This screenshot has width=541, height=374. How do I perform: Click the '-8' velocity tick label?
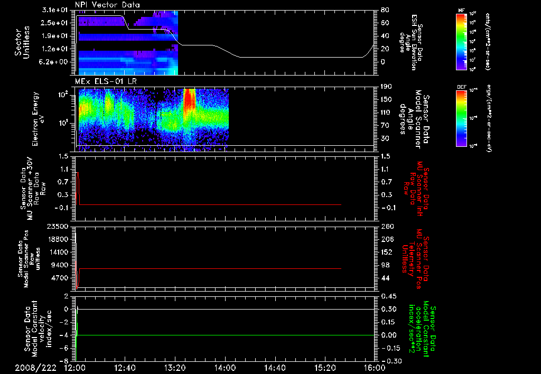(x=64, y=361)
